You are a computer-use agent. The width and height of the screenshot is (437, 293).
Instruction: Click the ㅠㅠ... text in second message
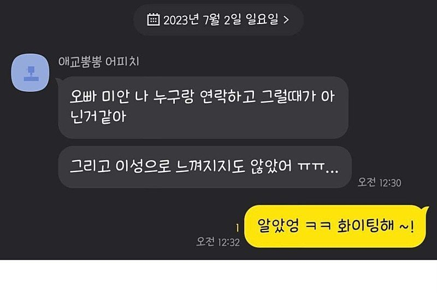click(x=318, y=166)
